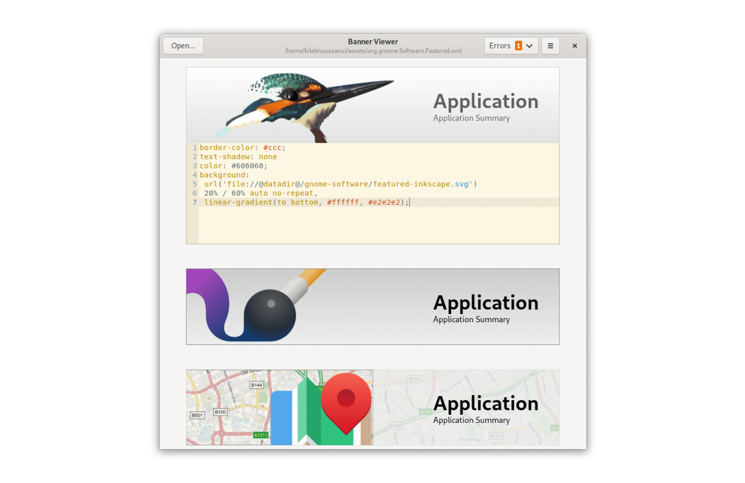Viewport: 745px width, 483px height.
Task: Click the orange error count badge
Action: pos(518,45)
